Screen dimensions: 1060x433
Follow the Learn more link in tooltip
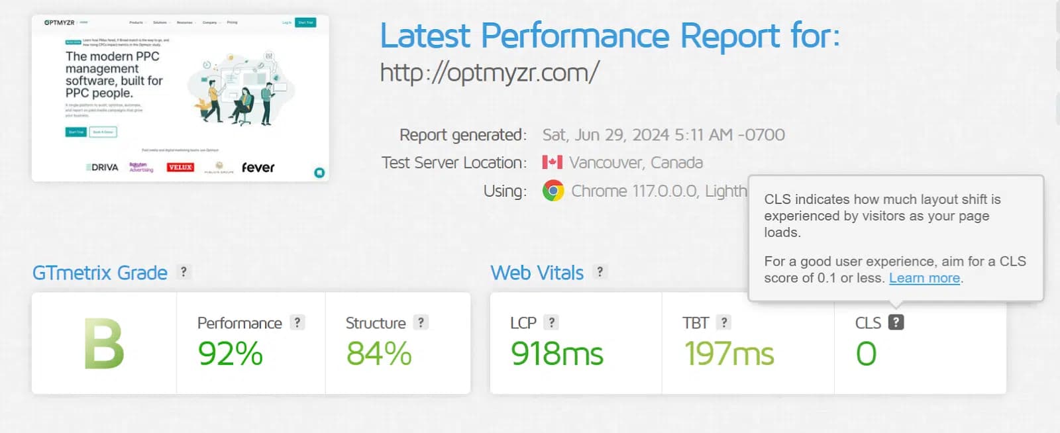(924, 278)
